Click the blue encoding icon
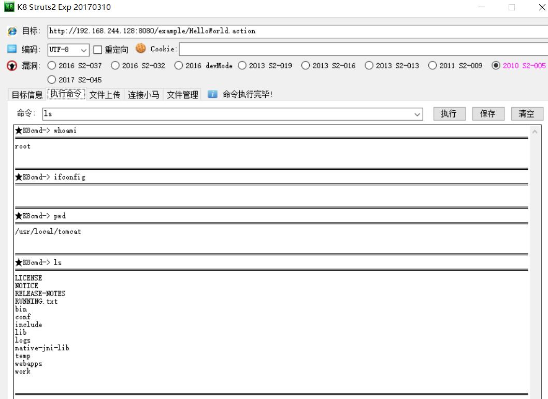This screenshot has height=399, width=548. point(12,49)
